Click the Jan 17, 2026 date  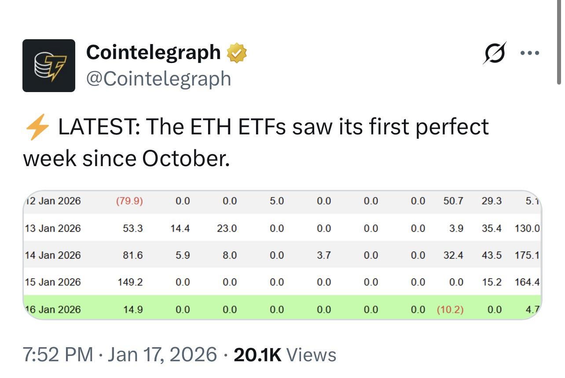(163, 355)
